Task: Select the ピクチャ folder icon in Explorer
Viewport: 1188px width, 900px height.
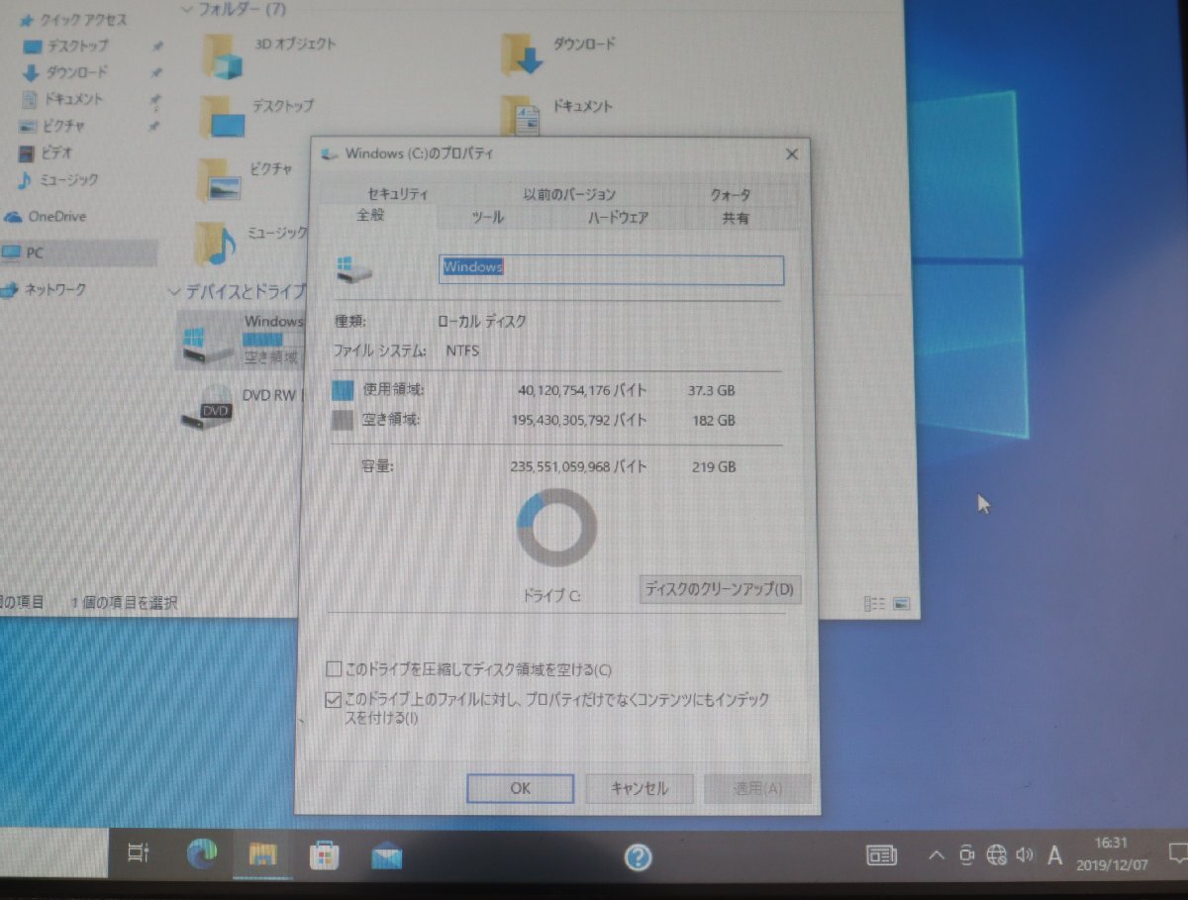Action: (220, 181)
